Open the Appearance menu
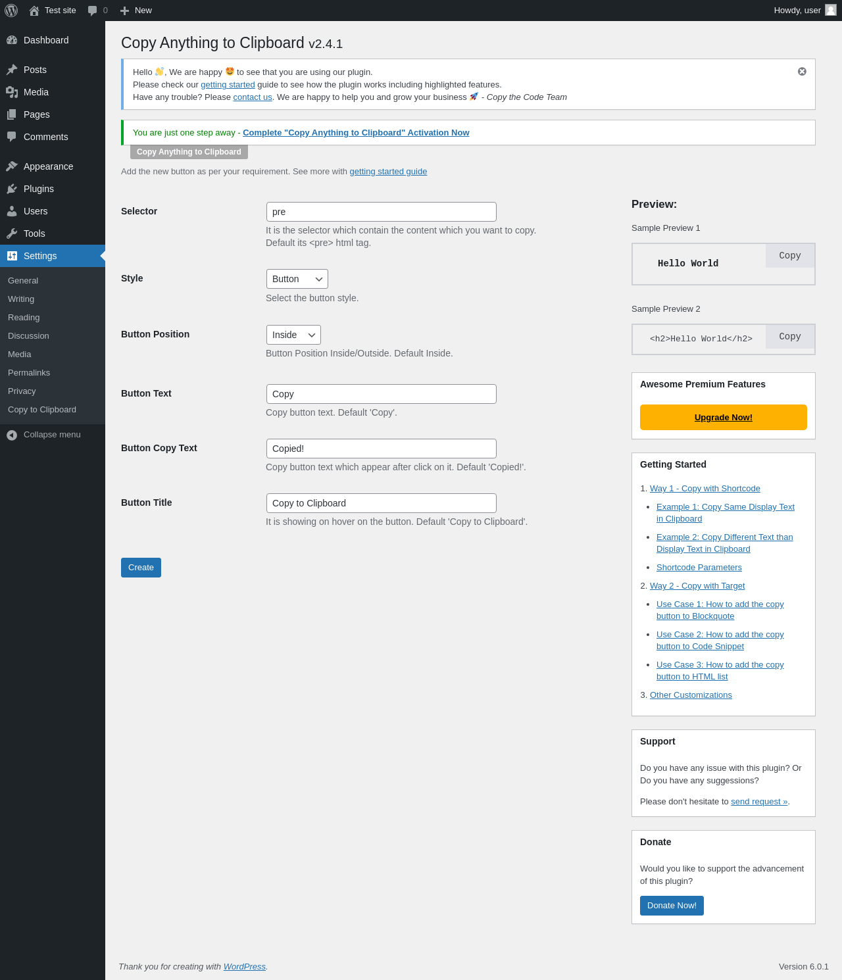Screen dimensions: 842x980 [x=53, y=166]
